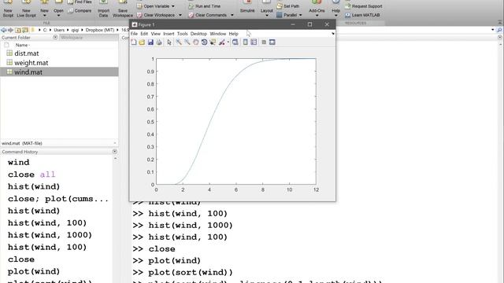The width and height of the screenshot is (504, 283).
Task: Open the Brush color dropdown arrow
Action: pyautogui.click(x=228, y=42)
